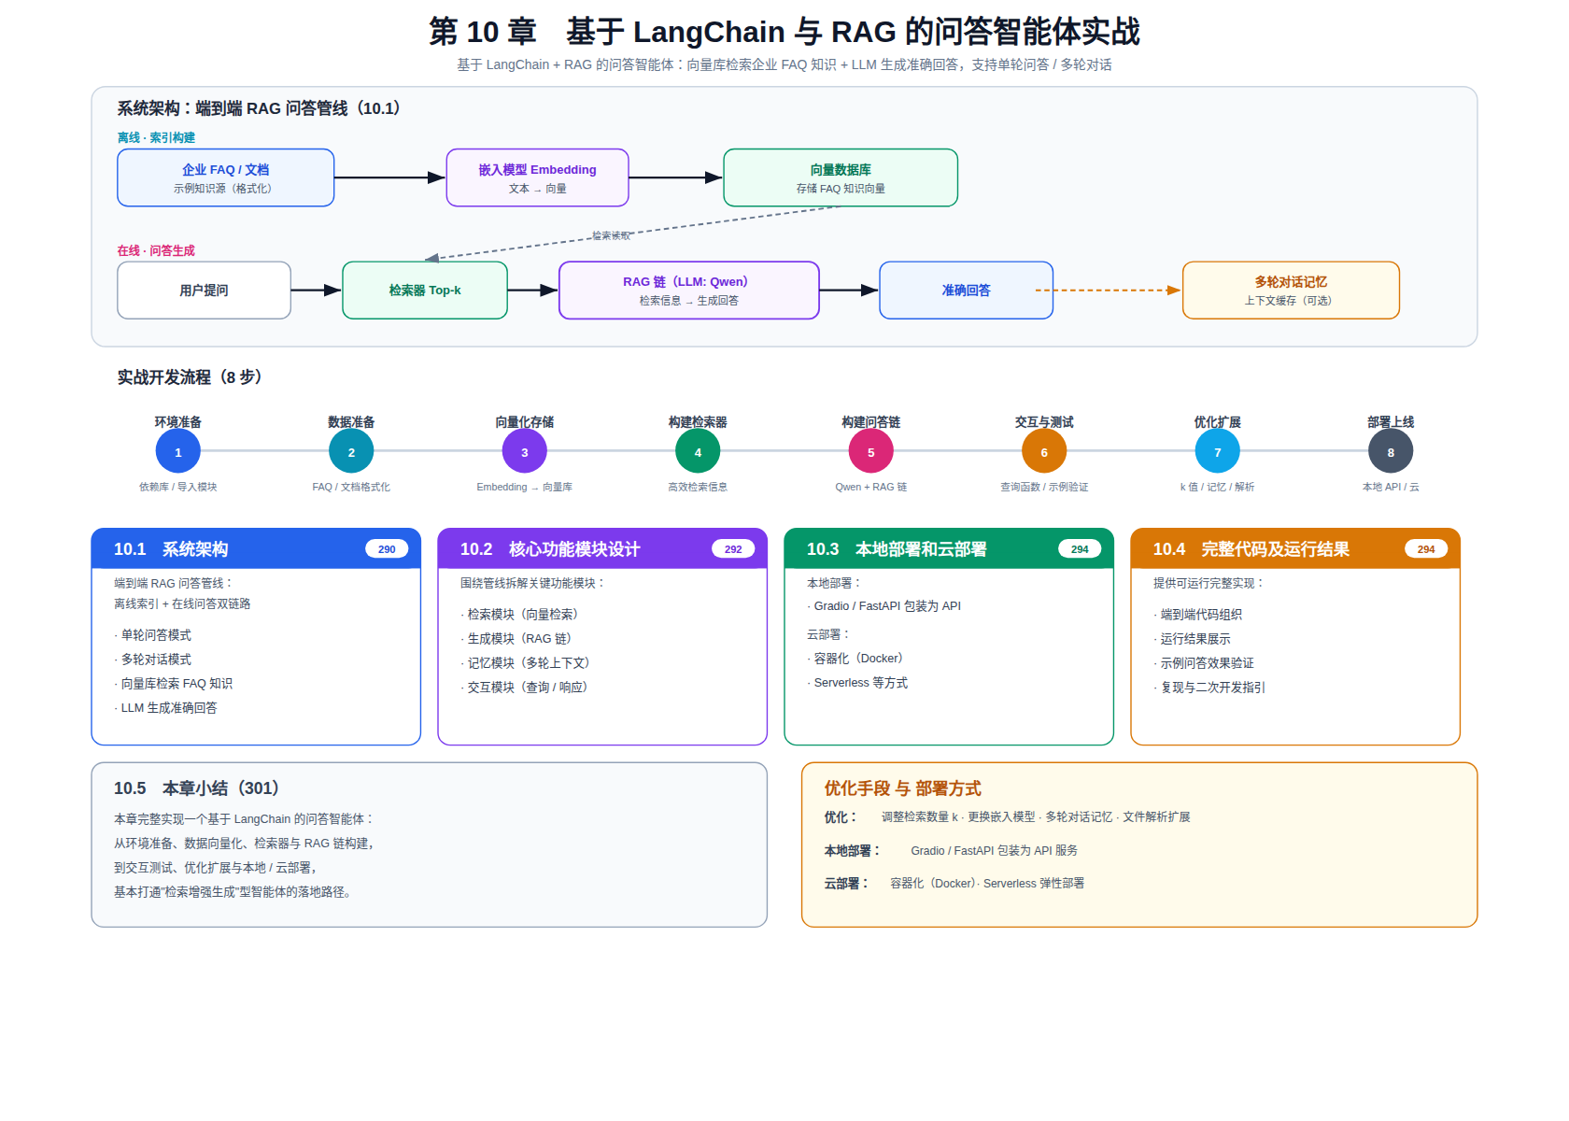1569x1121 pixels.
Task: Click the 记忆模块 (多轮上下文) bullet
Action: [x=525, y=663]
